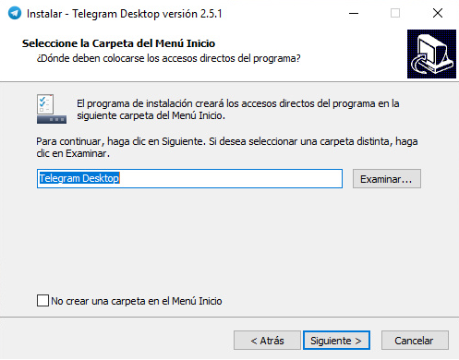This screenshot has height=360, width=459.
Task: Enable the No crear una carpeta checkbox
Action: click(42, 301)
